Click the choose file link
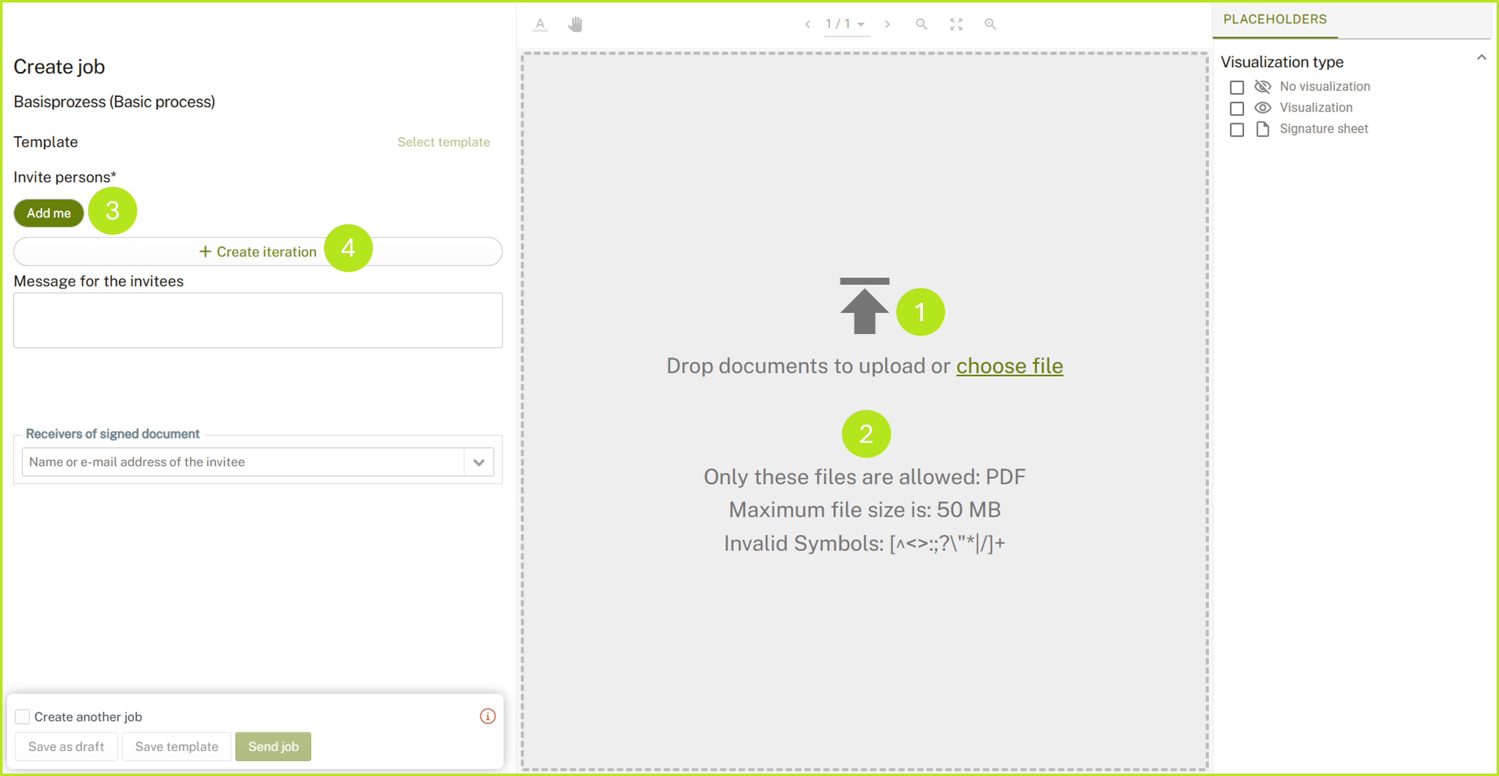Viewport: 1499px width, 776px height. [x=1009, y=366]
